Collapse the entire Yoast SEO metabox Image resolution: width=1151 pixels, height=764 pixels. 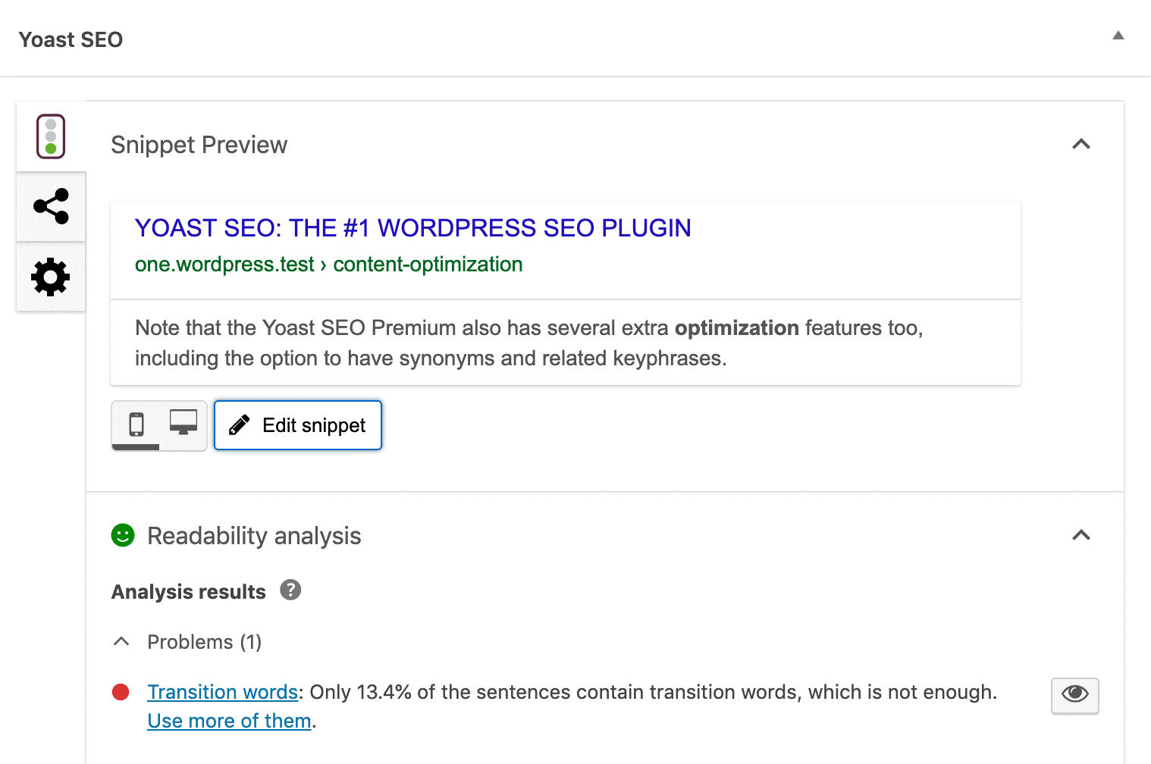pyautogui.click(x=1118, y=35)
